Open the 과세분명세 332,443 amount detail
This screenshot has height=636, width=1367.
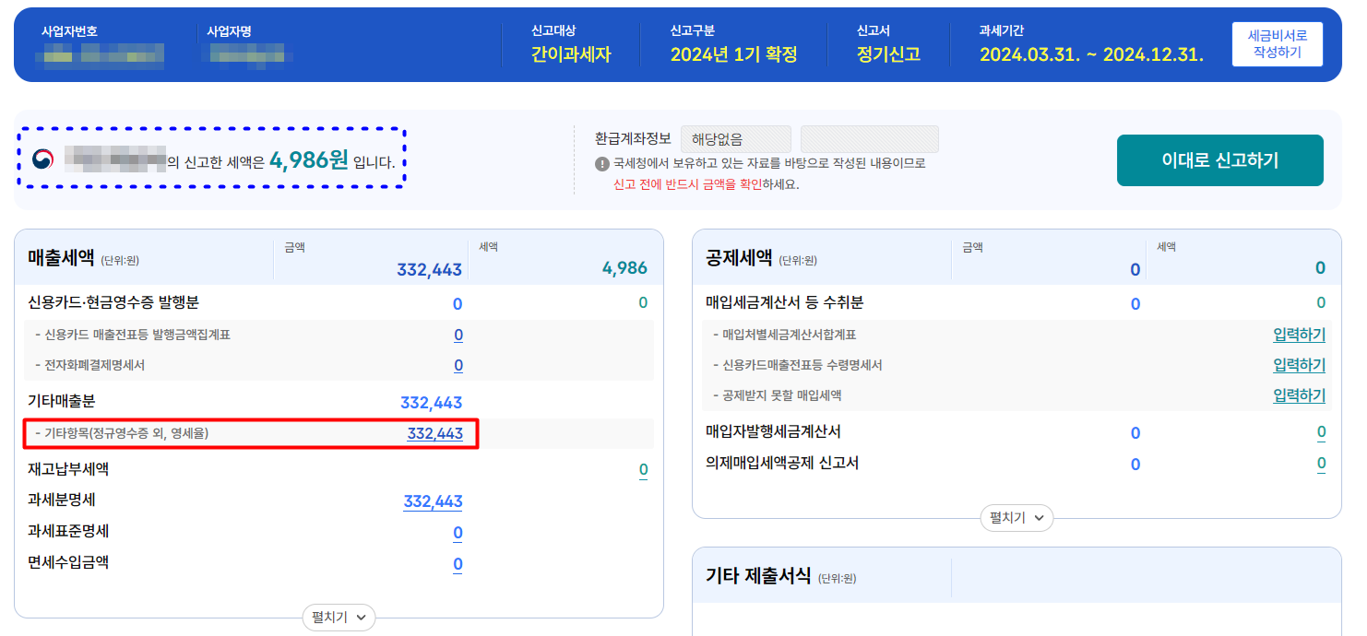[x=432, y=501]
